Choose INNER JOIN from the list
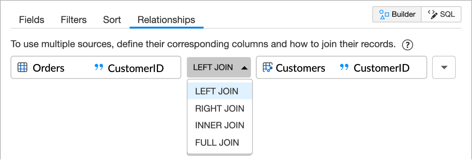This screenshot has height=160, width=472. [x=220, y=125]
